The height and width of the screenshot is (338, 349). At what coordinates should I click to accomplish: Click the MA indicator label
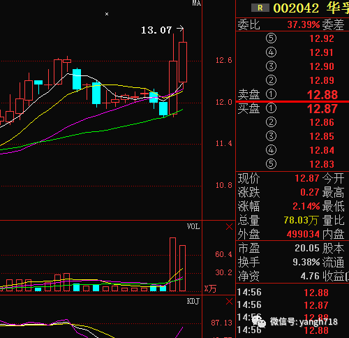(x=196, y=3)
